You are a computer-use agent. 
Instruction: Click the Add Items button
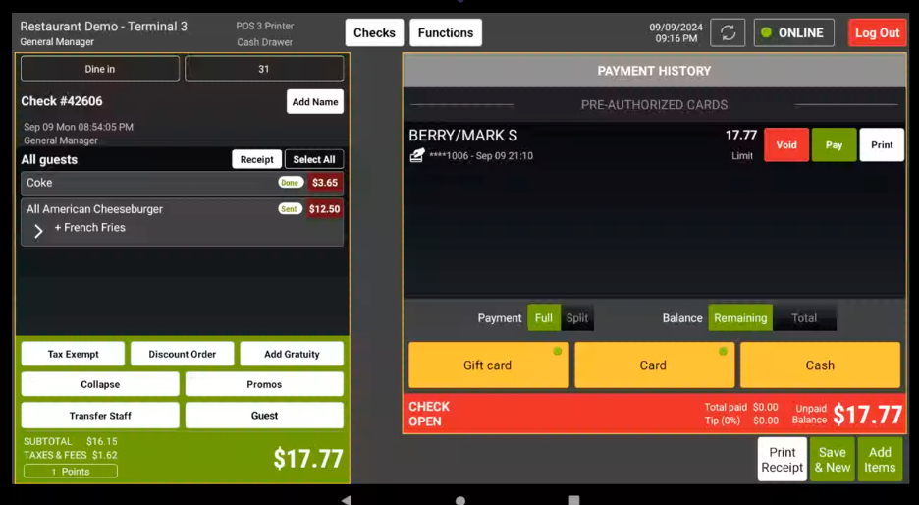(880, 459)
